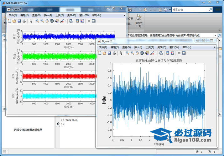Print figure icon in Figure 1 toolbar
The height and width of the screenshot is (156, 224).
[x=24, y=21]
